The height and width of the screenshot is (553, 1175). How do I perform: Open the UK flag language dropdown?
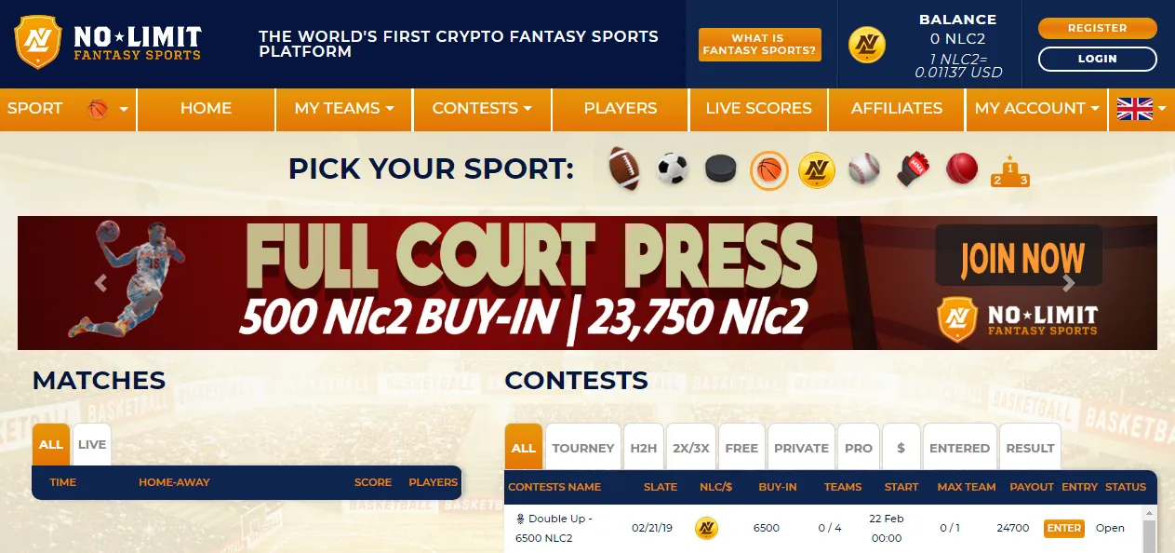tap(1142, 109)
